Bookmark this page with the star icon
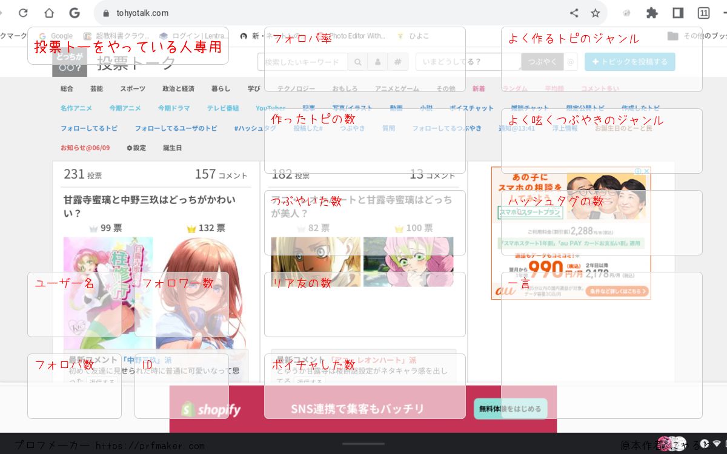This screenshot has width=727, height=454. (595, 13)
